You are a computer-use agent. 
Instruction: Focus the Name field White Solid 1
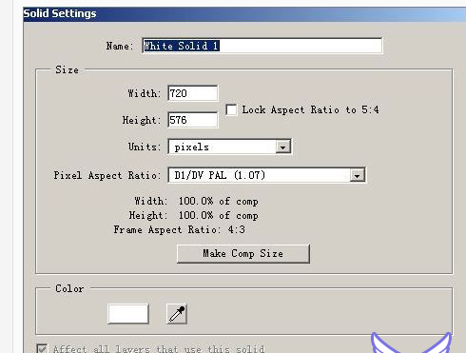(x=262, y=46)
